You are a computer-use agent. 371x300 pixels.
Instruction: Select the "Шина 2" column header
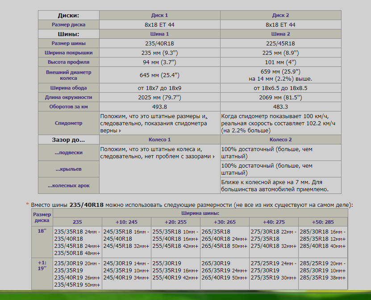pos(280,34)
